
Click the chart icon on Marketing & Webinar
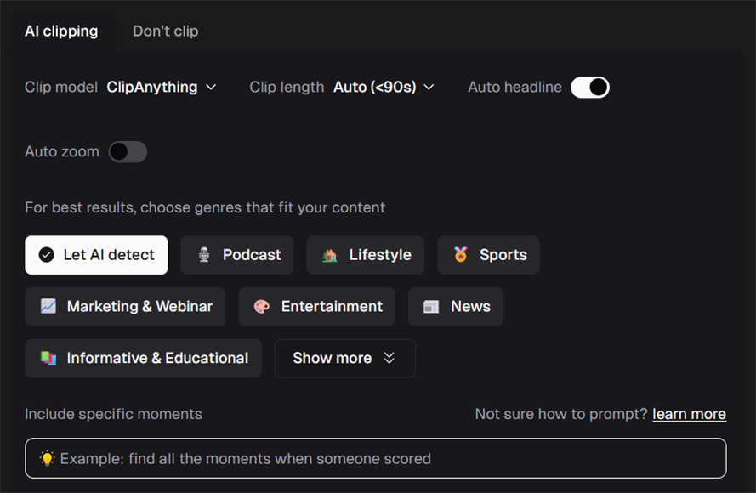coord(48,307)
